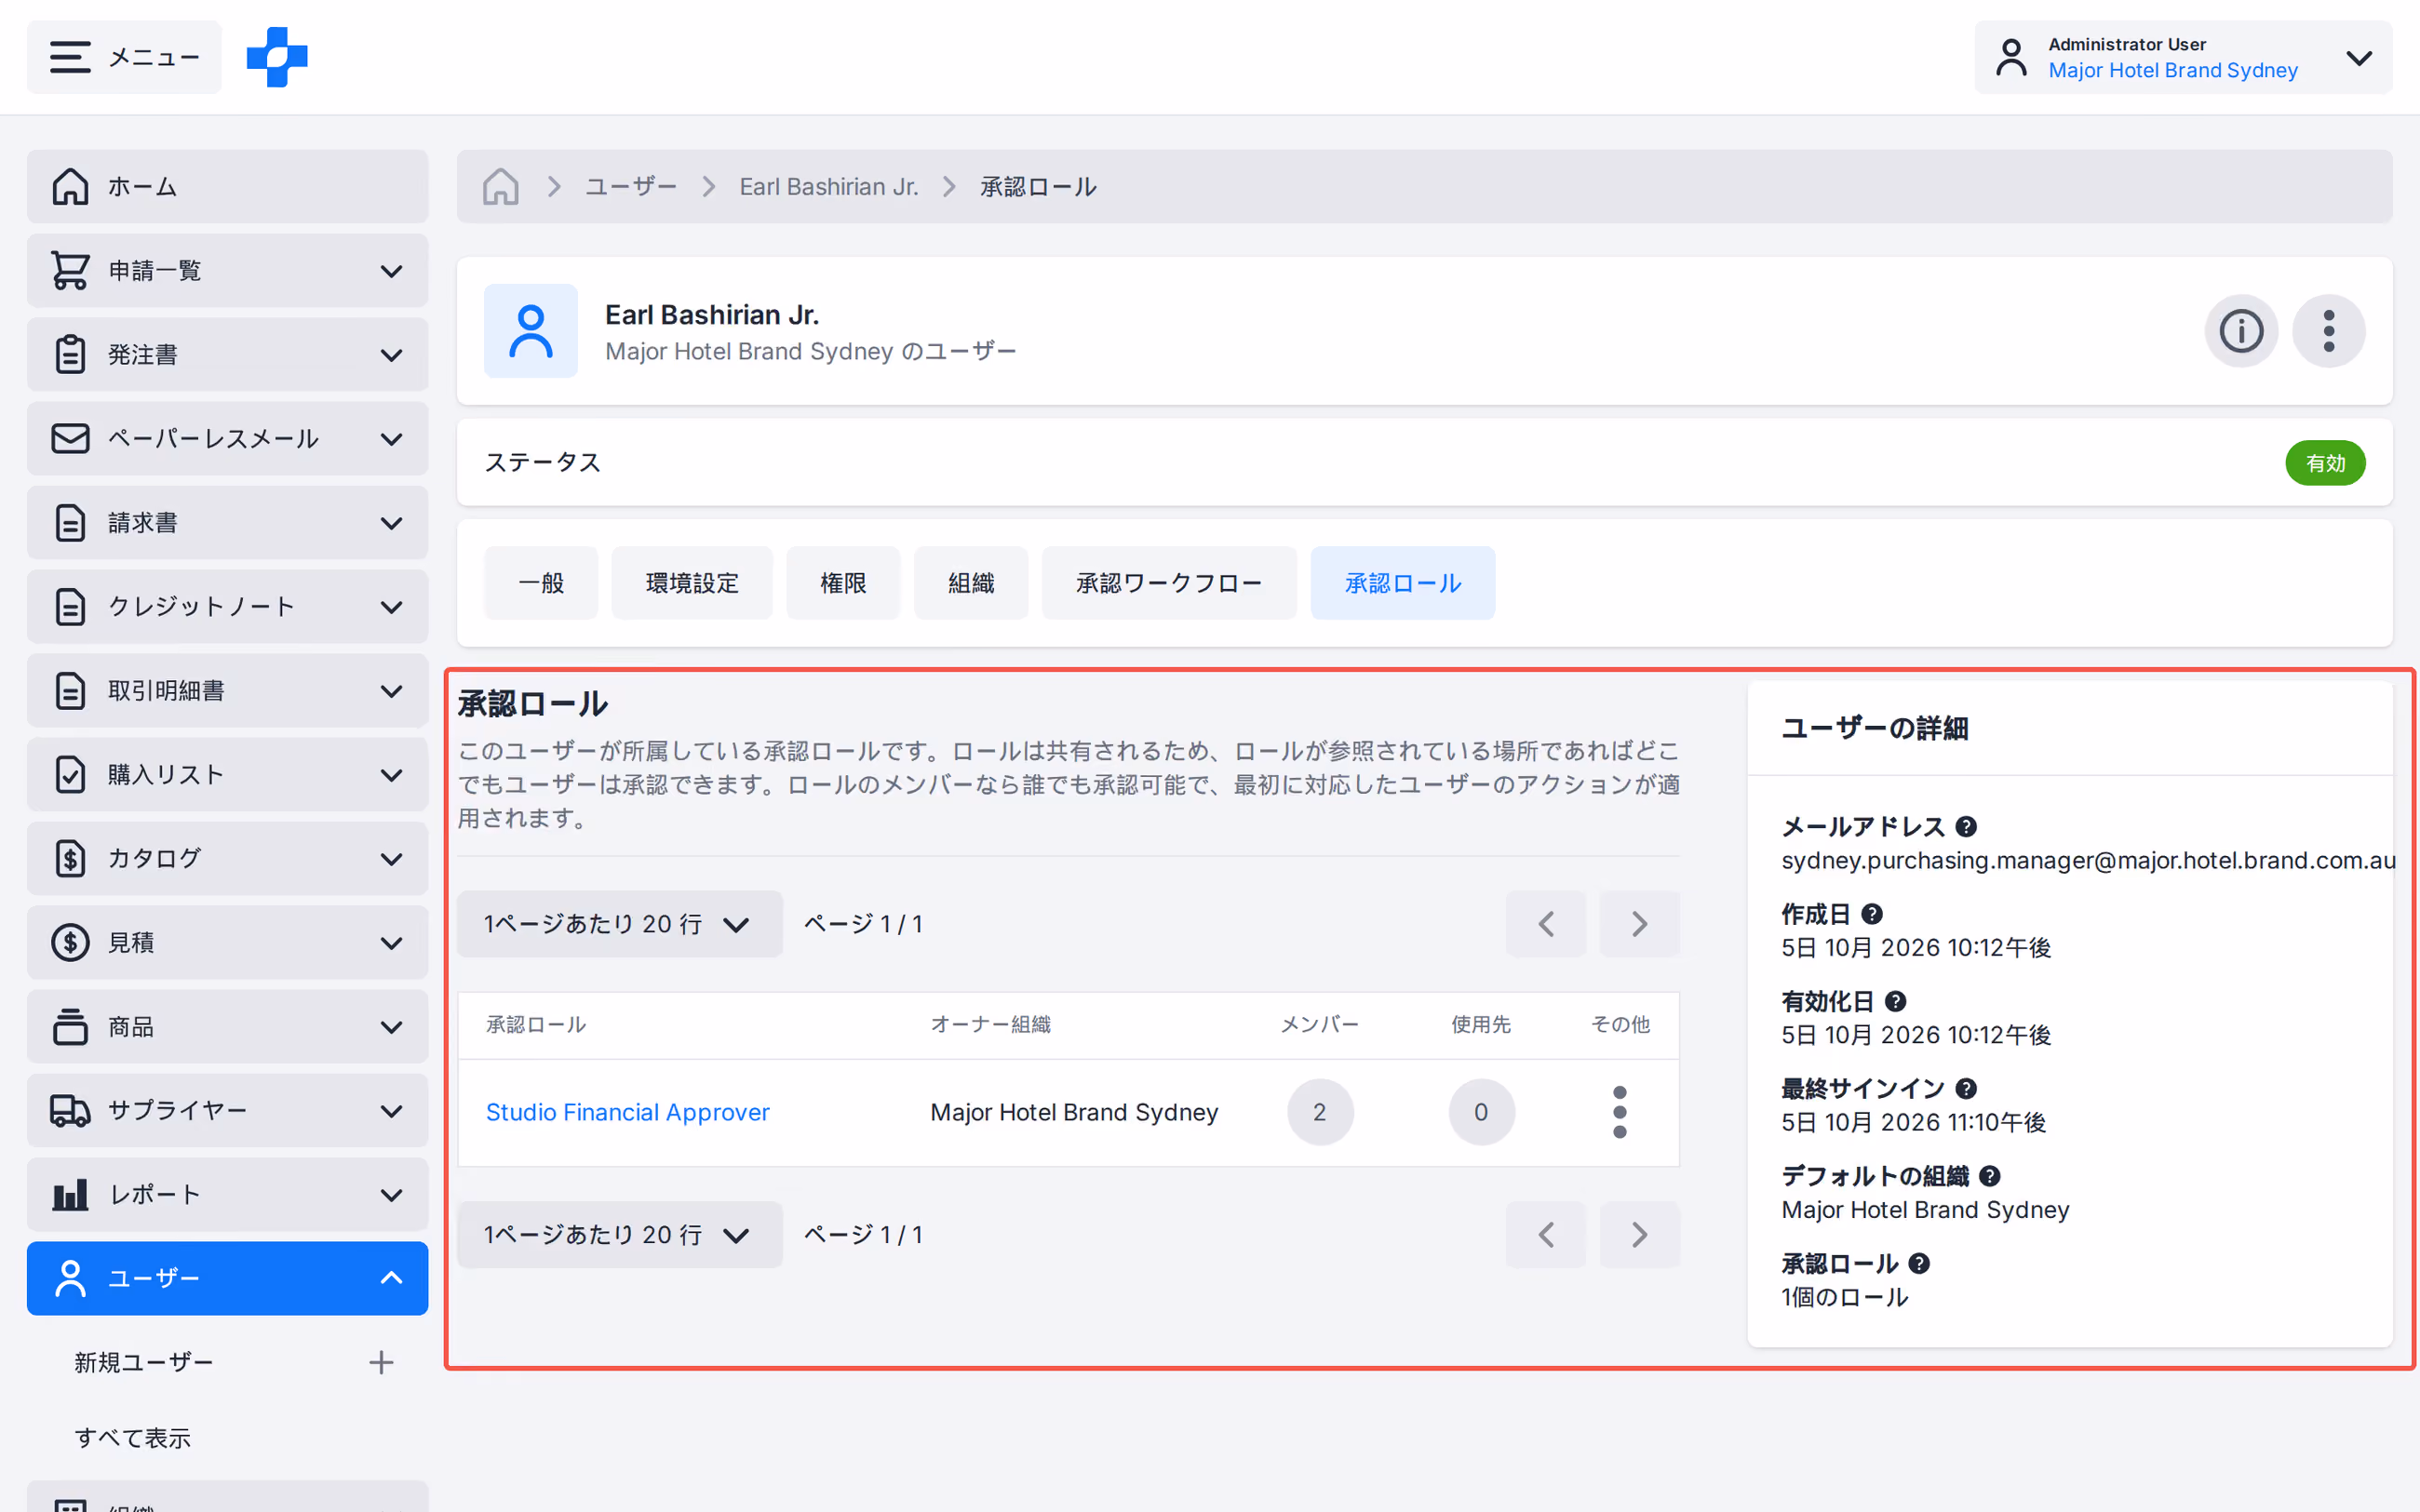Open the Administrator User account dropdown
Viewport: 2420px width, 1512px height.
pyautogui.click(x=2183, y=57)
